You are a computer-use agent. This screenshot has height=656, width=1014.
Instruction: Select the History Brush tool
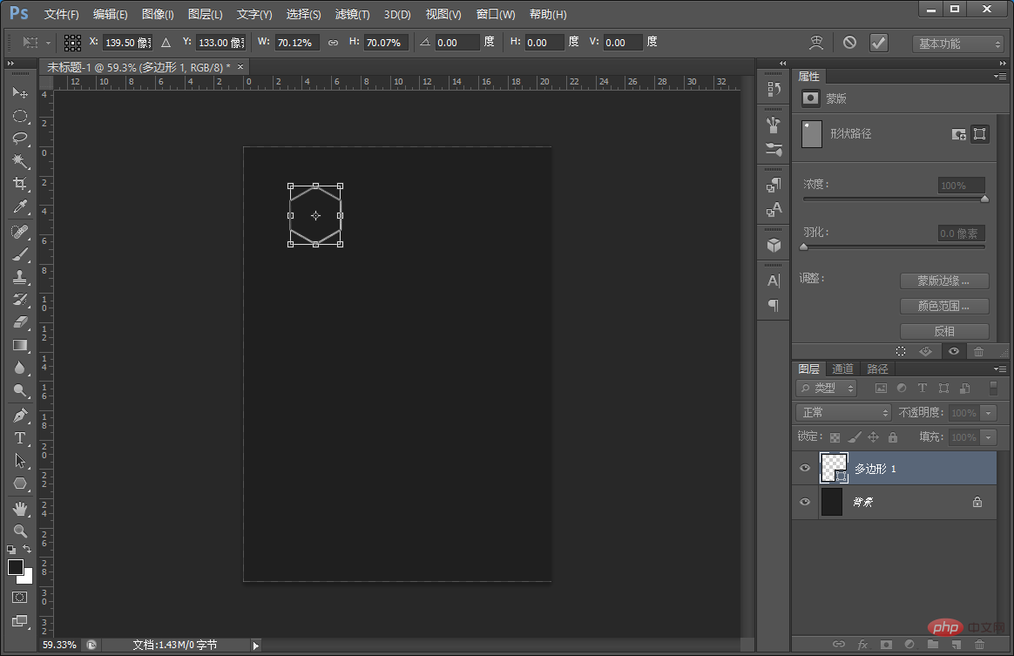20,299
